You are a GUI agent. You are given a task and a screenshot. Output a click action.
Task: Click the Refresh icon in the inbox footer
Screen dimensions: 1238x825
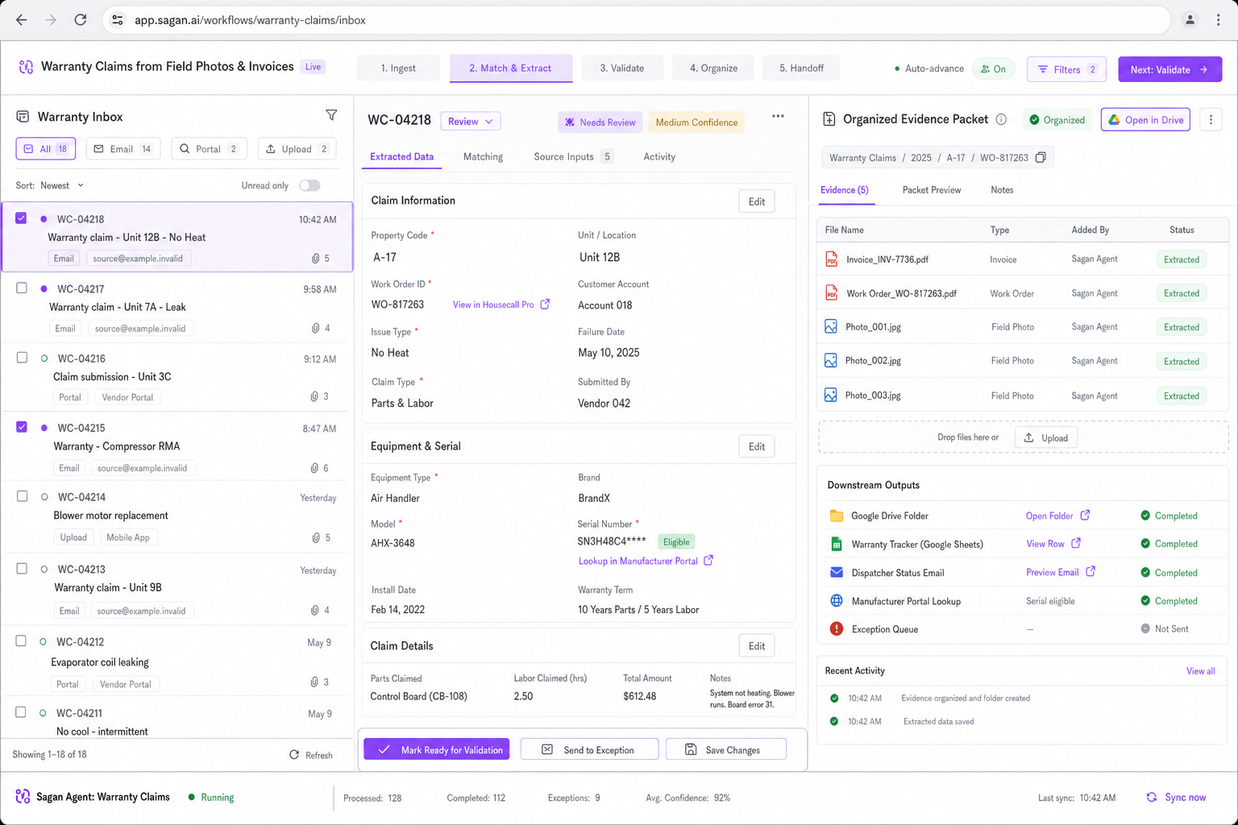click(294, 755)
